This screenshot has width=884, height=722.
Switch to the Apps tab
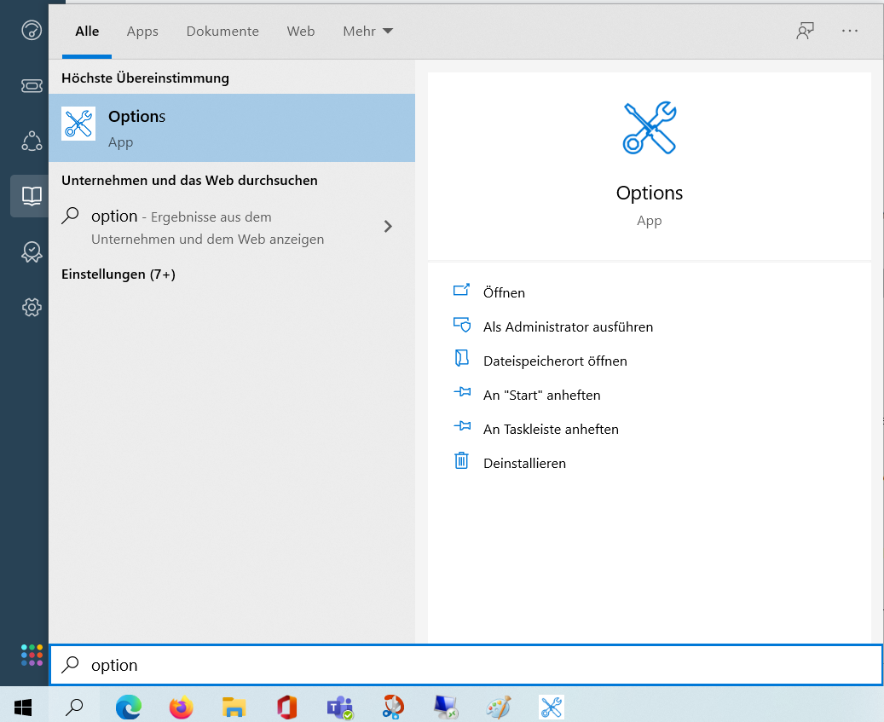142,31
